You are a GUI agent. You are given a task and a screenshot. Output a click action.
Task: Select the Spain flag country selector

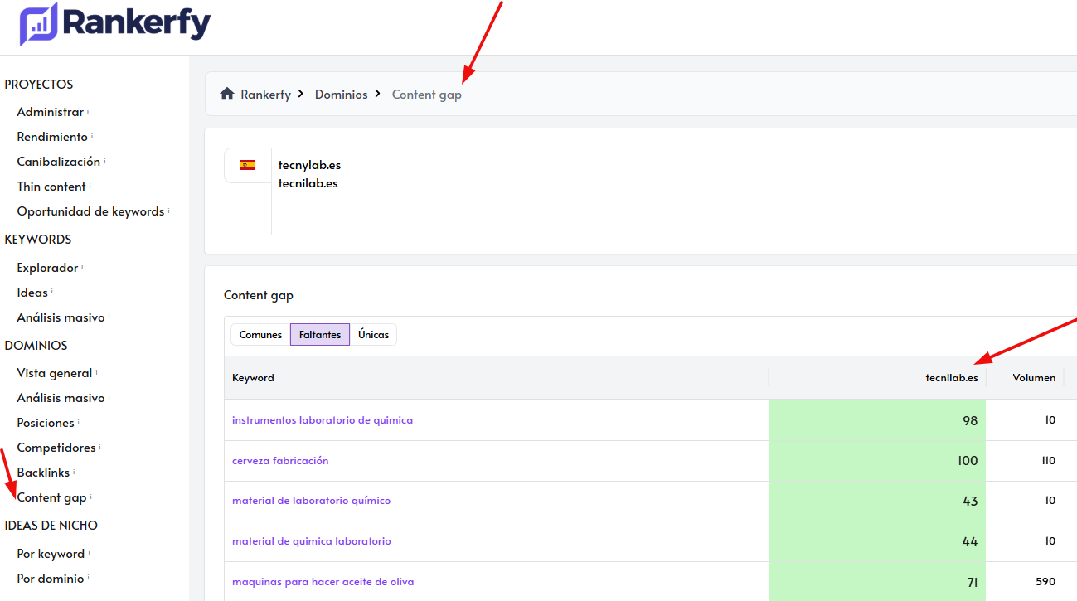click(247, 165)
